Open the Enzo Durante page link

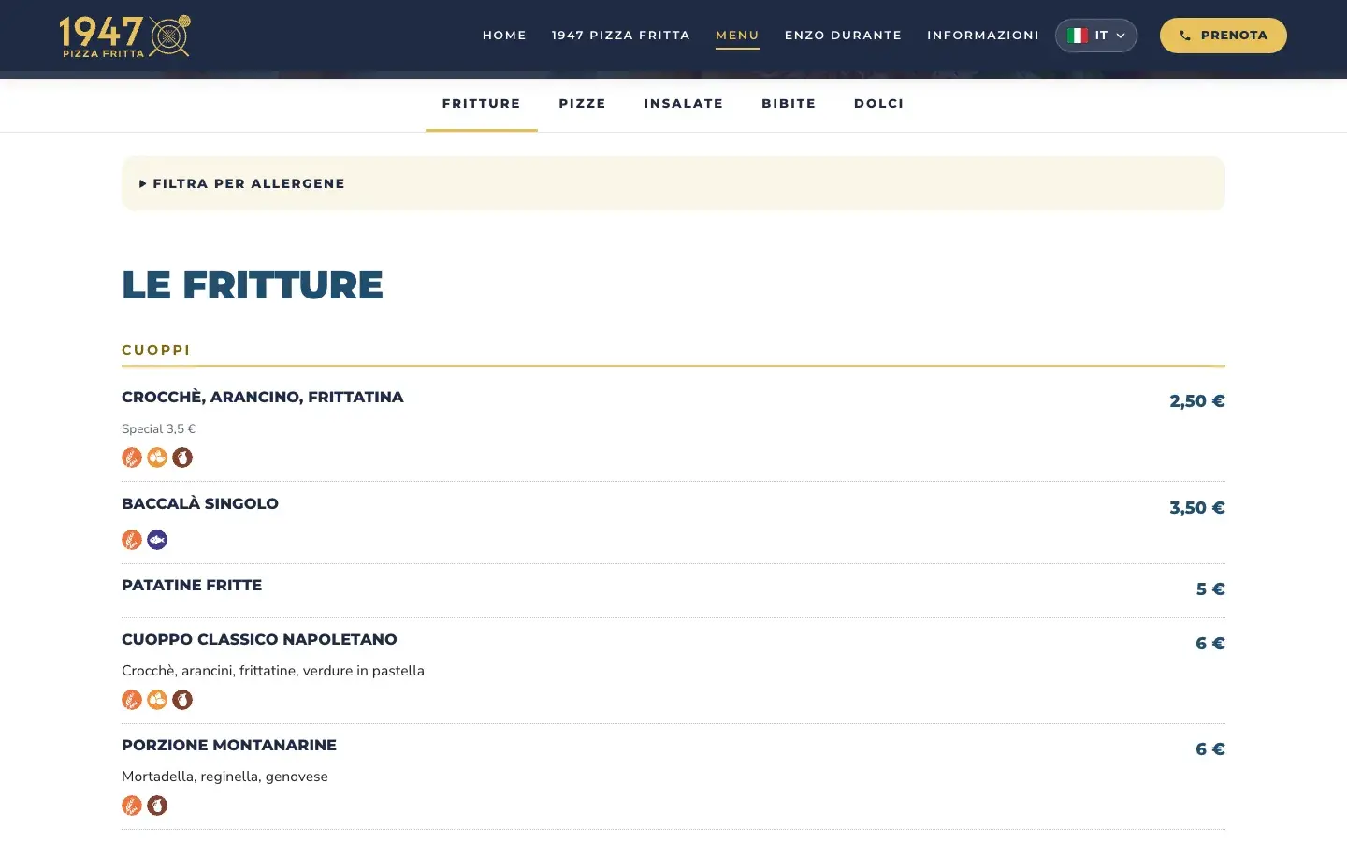pos(843,36)
